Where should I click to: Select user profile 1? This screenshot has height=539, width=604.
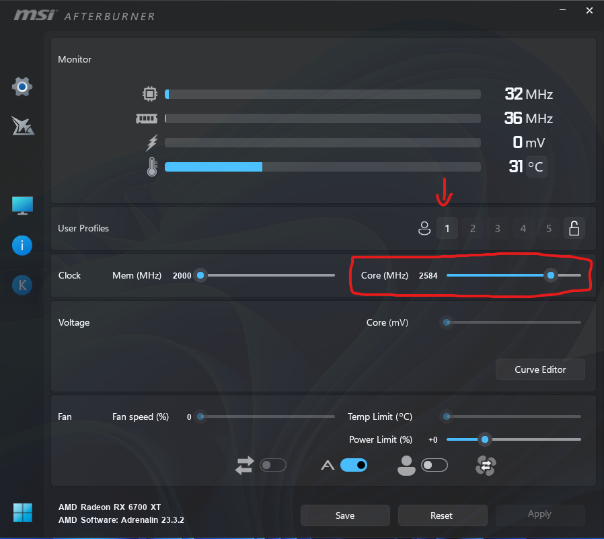pyautogui.click(x=447, y=229)
